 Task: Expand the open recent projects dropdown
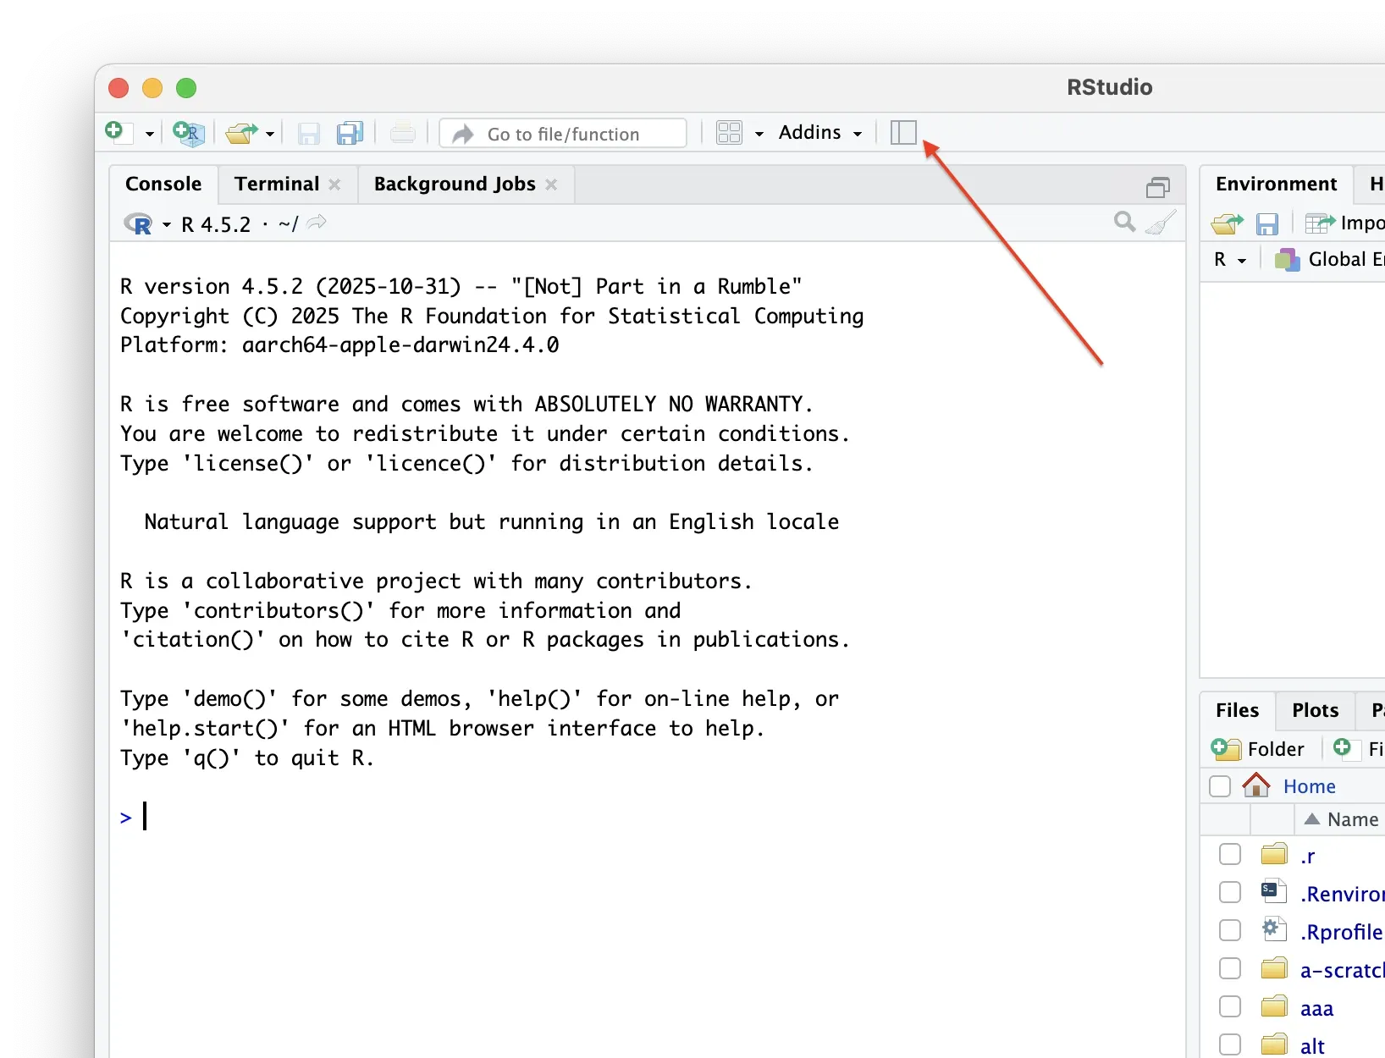(x=269, y=134)
